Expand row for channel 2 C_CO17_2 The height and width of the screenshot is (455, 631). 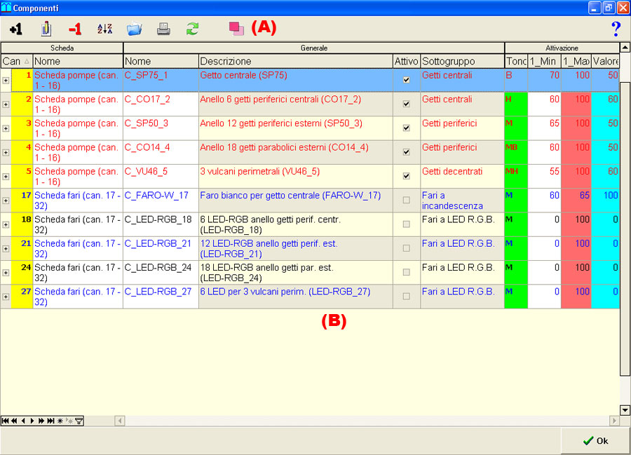pos(6,104)
